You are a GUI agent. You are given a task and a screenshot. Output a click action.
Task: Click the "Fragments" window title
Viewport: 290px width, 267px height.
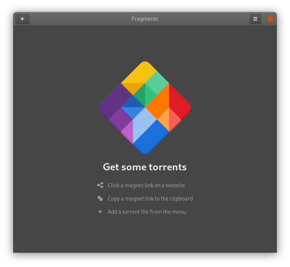point(145,19)
